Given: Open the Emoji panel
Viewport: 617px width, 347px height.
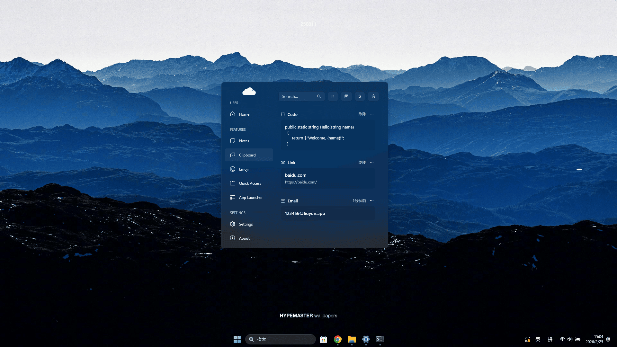Looking at the screenshot, I should click(244, 169).
